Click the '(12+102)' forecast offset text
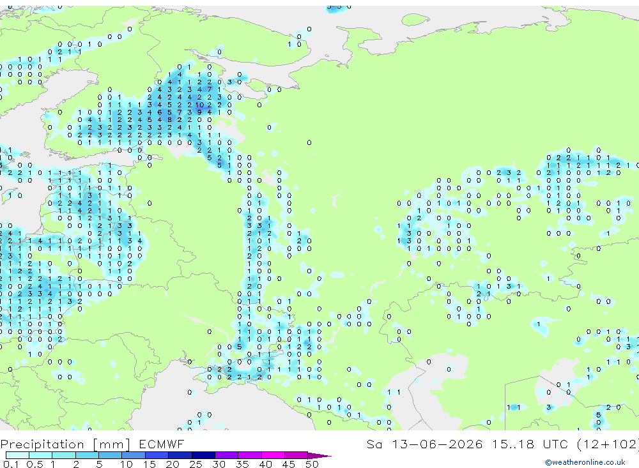Screen dimensions: 639x468 tap(607, 444)
